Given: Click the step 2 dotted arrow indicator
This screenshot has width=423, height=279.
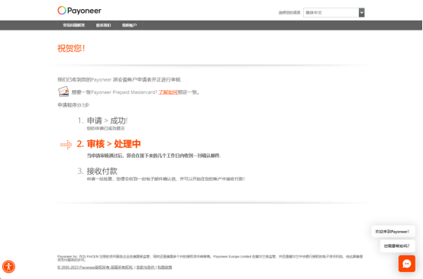Looking at the screenshot, I should (66, 145).
